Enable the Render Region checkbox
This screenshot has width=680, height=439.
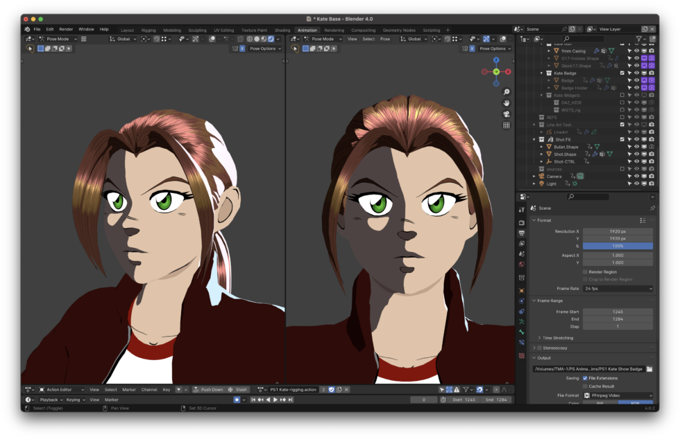(585, 272)
